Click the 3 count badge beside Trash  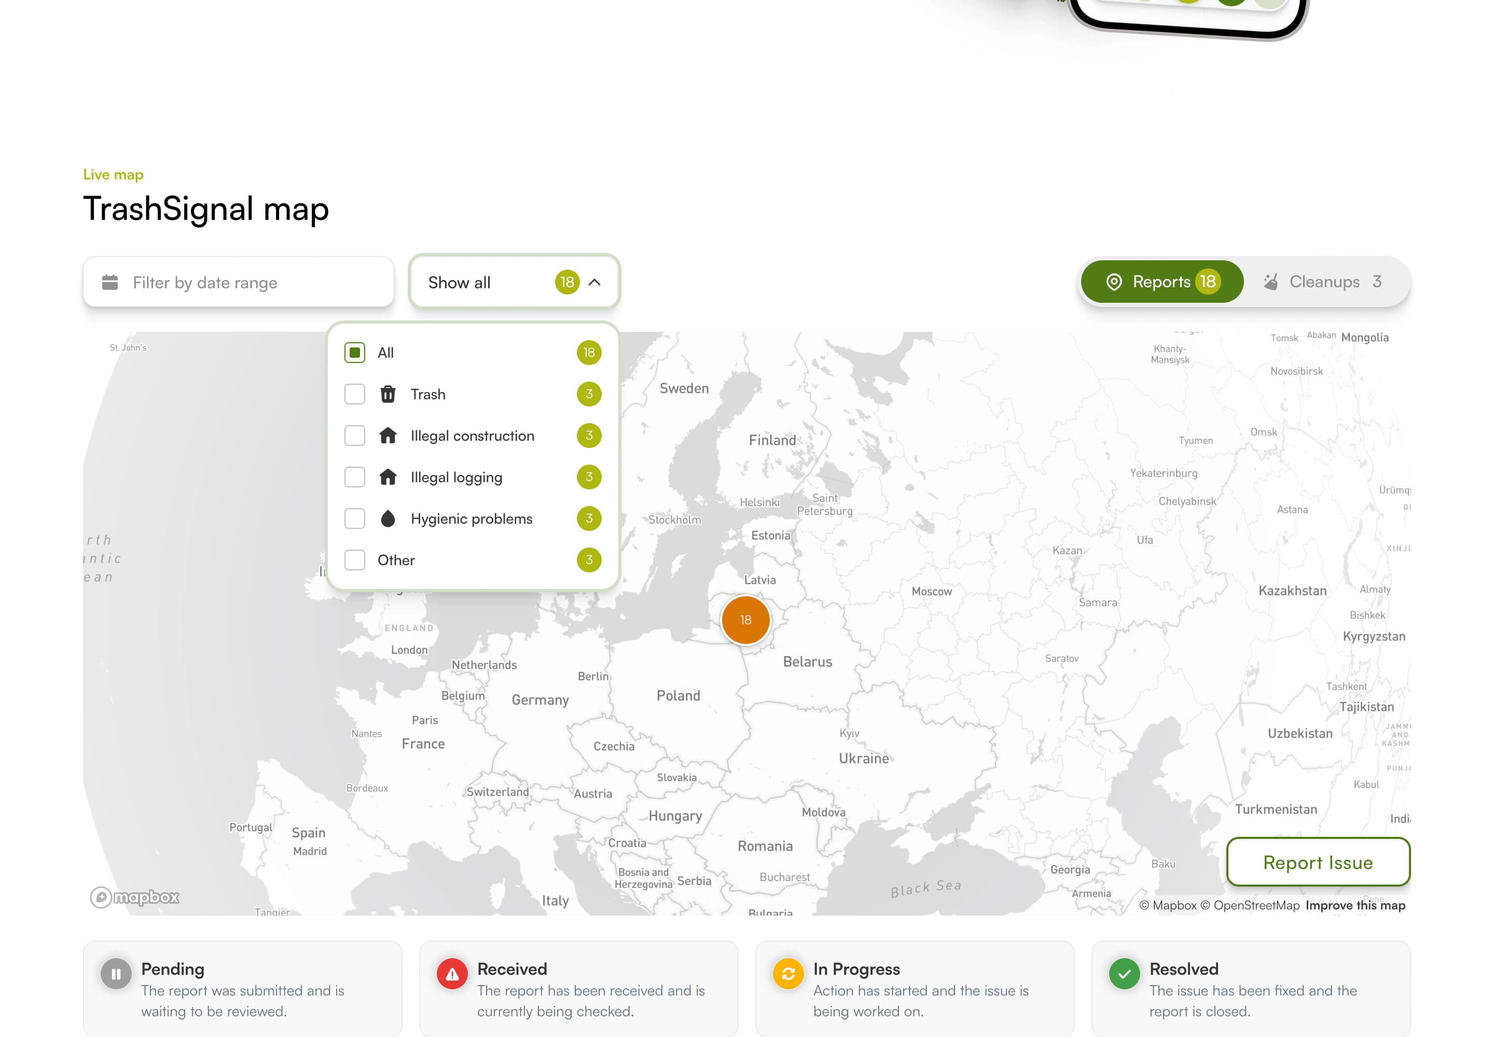(589, 394)
